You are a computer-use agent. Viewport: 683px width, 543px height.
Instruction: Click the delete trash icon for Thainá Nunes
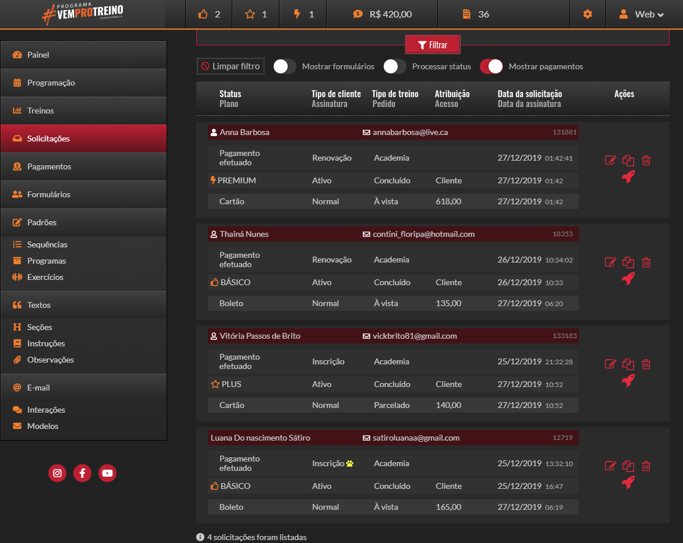(646, 262)
